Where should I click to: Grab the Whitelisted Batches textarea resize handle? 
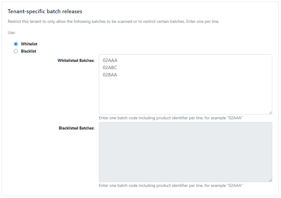pos(270,113)
